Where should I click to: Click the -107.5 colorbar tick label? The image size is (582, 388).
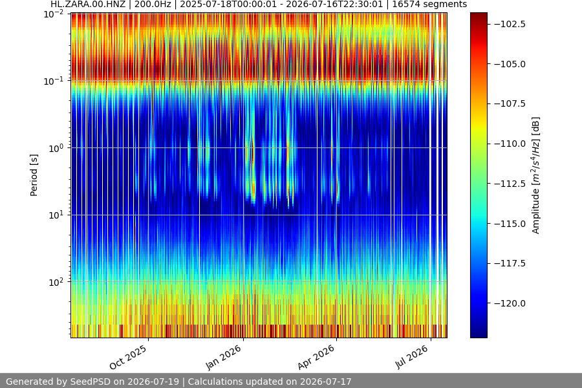click(510, 103)
